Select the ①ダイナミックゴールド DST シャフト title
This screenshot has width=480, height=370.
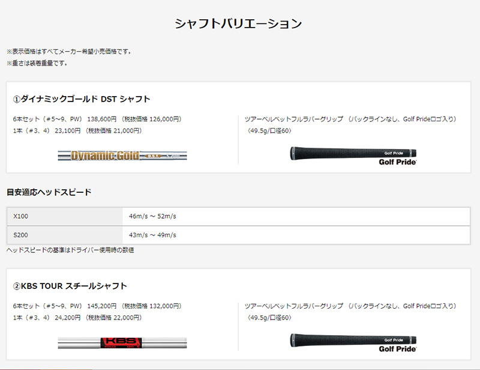click(x=82, y=99)
